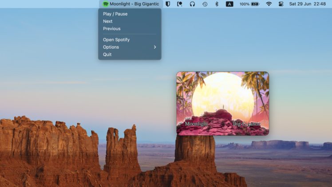Viewport: 332px width, 187px height.
Task: Open Time Machine clock icon
Action: pyautogui.click(x=205, y=4)
